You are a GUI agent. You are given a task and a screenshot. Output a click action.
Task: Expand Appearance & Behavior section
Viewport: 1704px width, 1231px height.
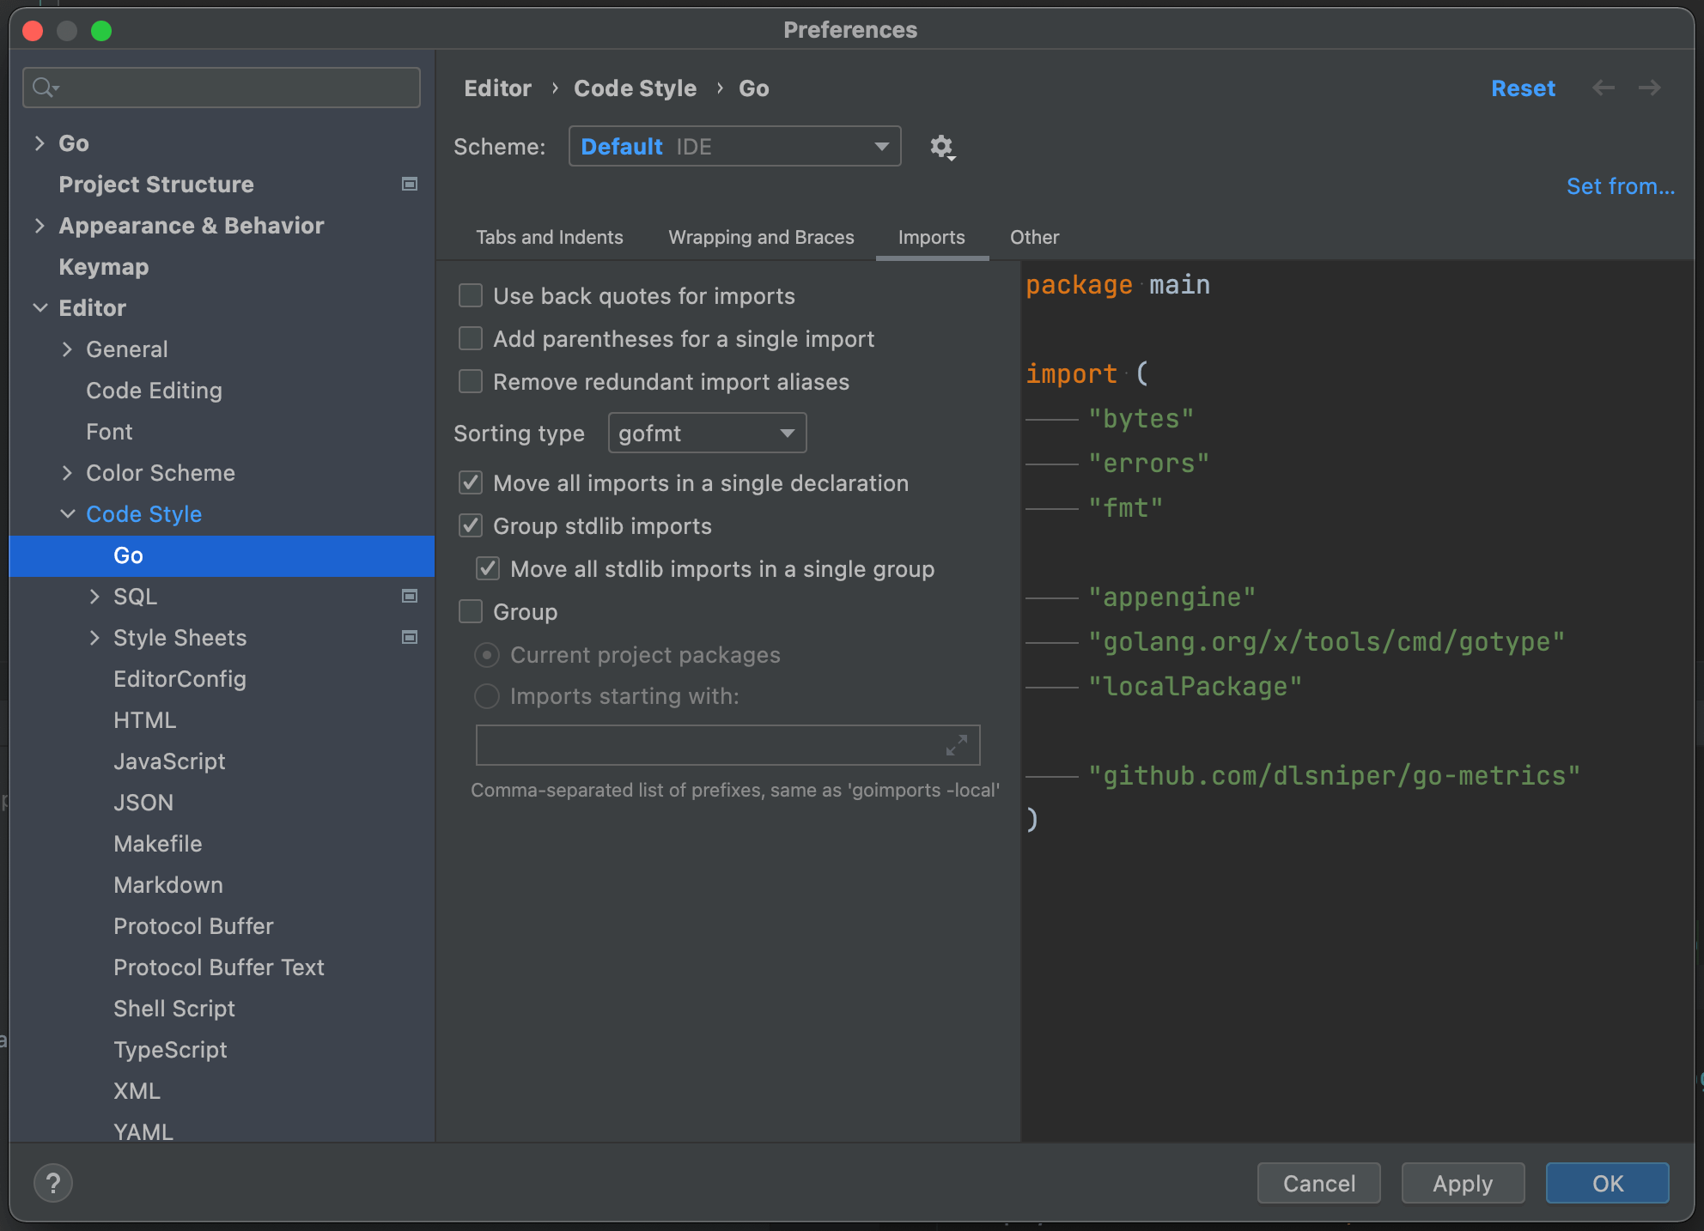coord(40,226)
